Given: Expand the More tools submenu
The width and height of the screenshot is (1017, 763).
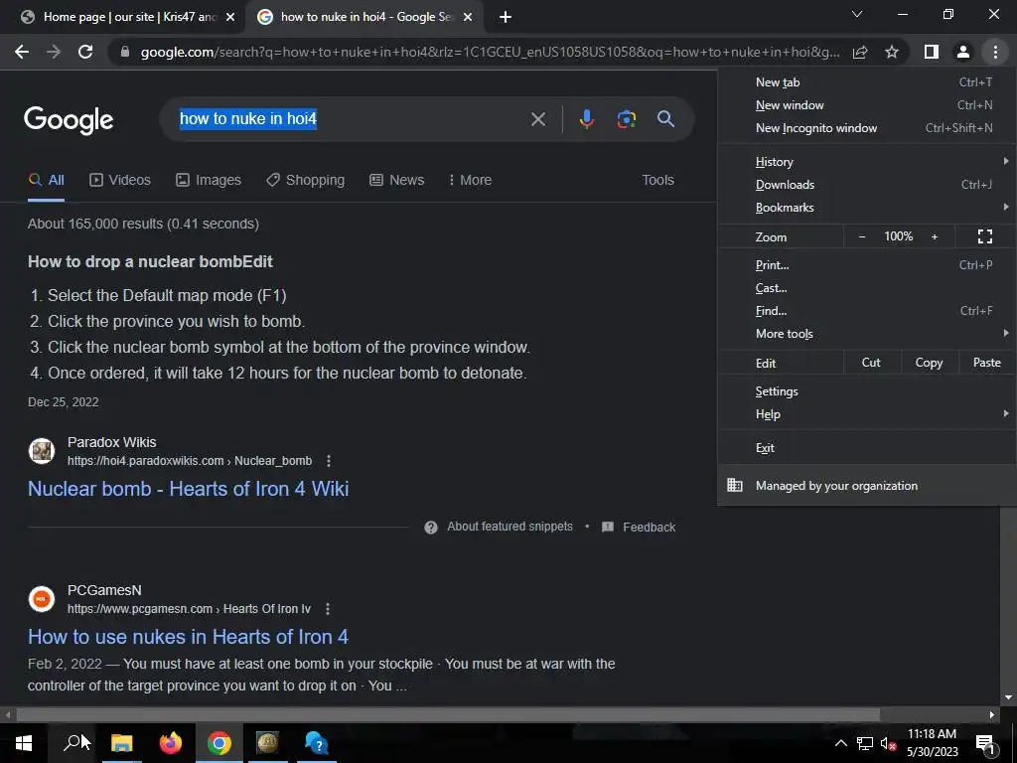Looking at the screenshot, I should pos(866,334).
